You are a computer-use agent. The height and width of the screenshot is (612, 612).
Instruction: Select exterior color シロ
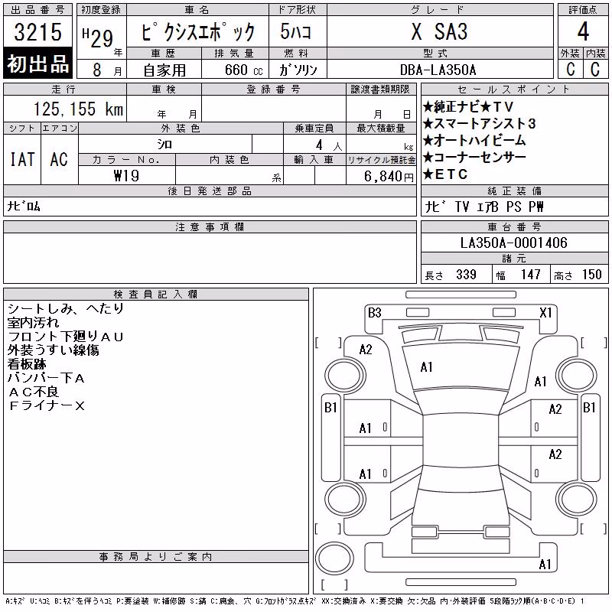[x=164, y=145]
